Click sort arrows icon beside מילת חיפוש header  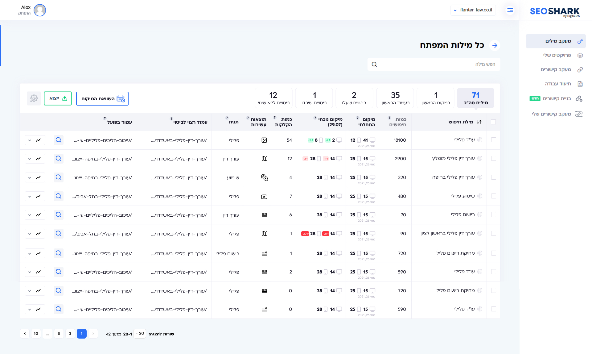click(479, 122)
